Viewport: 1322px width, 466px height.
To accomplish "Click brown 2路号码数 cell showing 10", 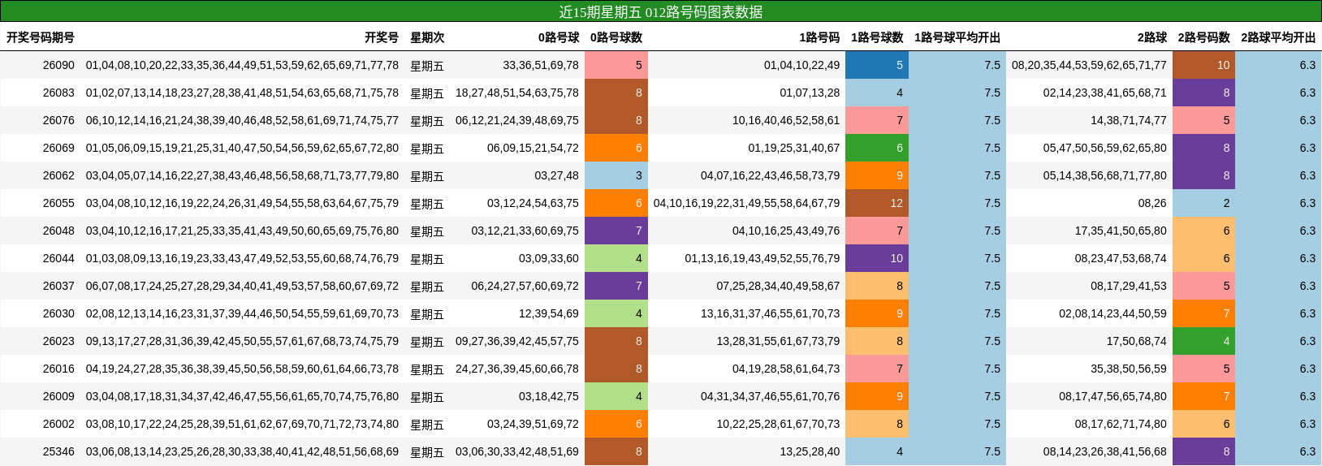I will (x=1204, y=65).
